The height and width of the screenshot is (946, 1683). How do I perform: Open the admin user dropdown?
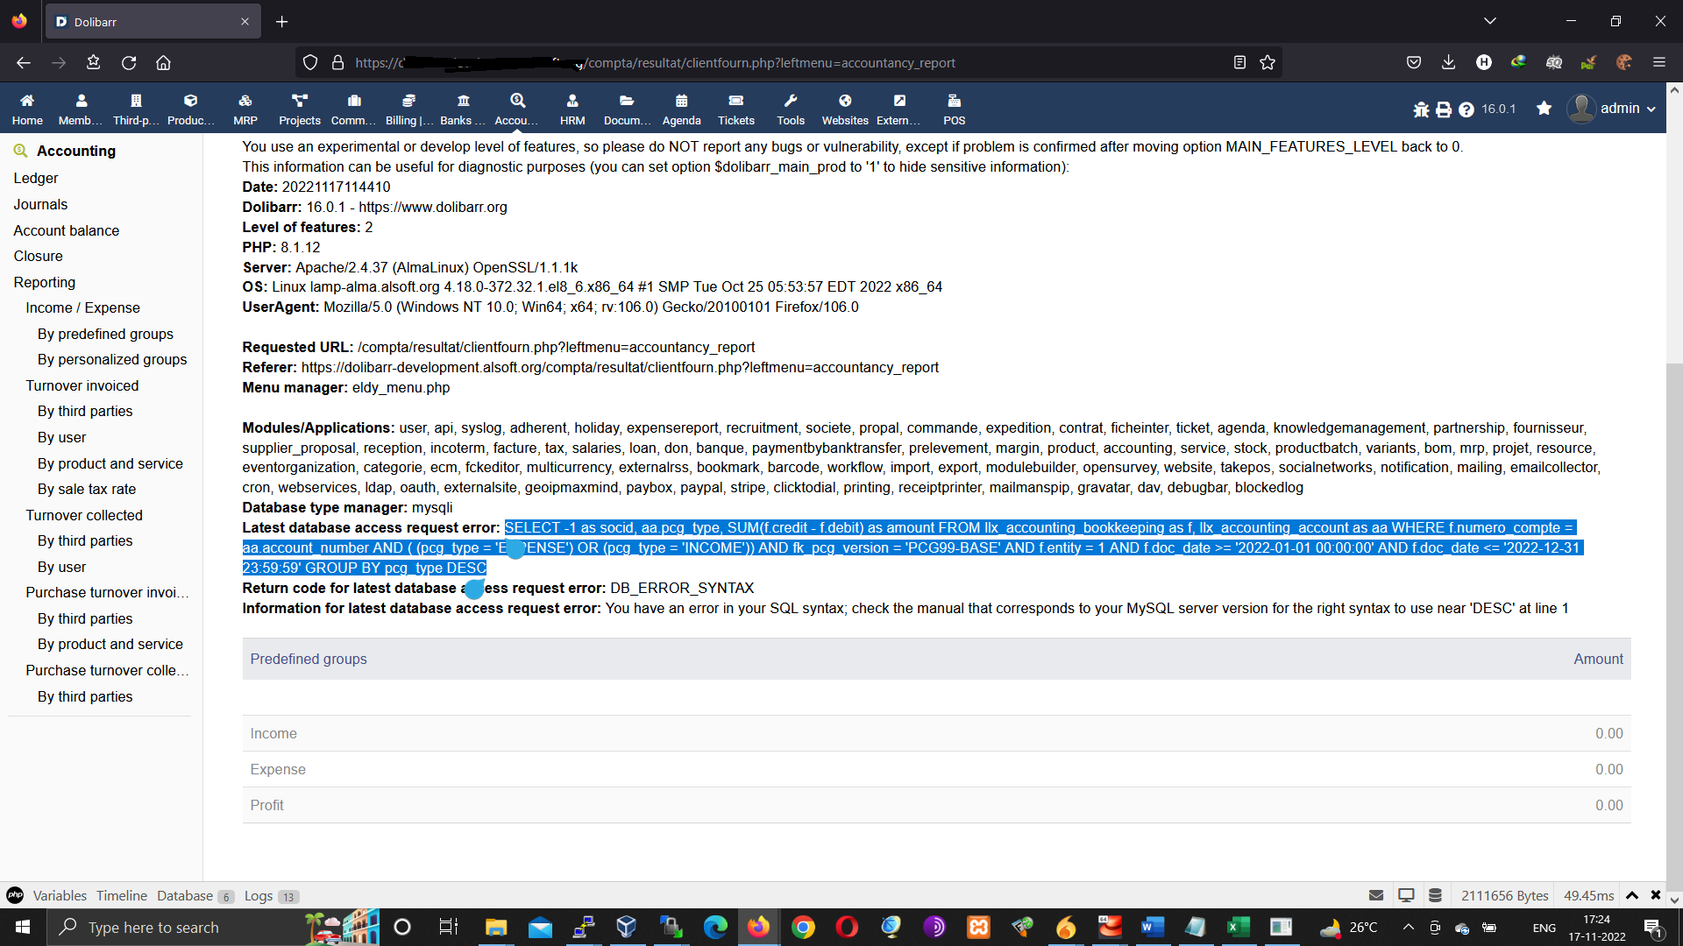[x=1613, y=108]
